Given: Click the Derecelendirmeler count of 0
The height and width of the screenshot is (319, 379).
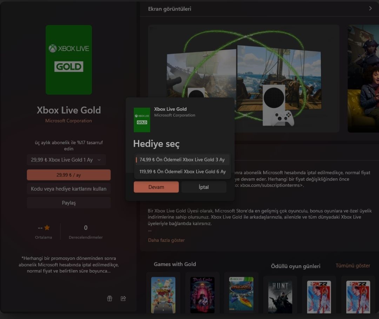Looking at the screenshot, I should point(86,228).
